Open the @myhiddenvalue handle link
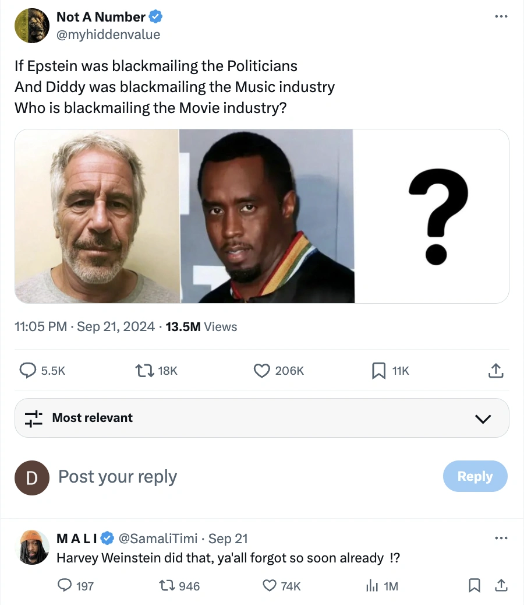524x605 pixels. tap(108, 35)
